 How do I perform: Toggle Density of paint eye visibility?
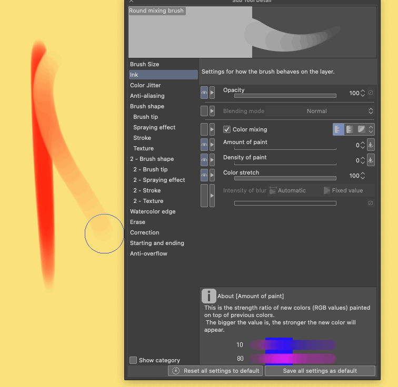(x=204, y=160)
